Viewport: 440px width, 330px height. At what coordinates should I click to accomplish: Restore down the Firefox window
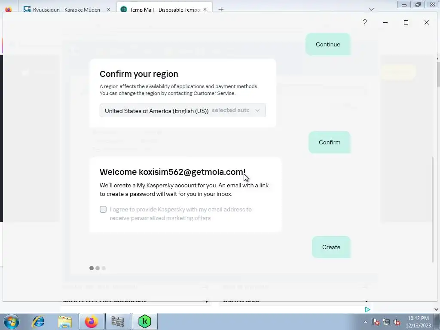[418, 4]
